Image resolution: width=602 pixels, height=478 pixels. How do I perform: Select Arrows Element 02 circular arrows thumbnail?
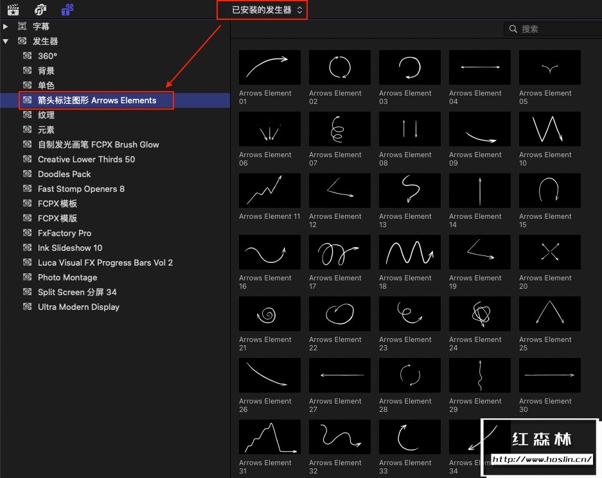[340, 67]
